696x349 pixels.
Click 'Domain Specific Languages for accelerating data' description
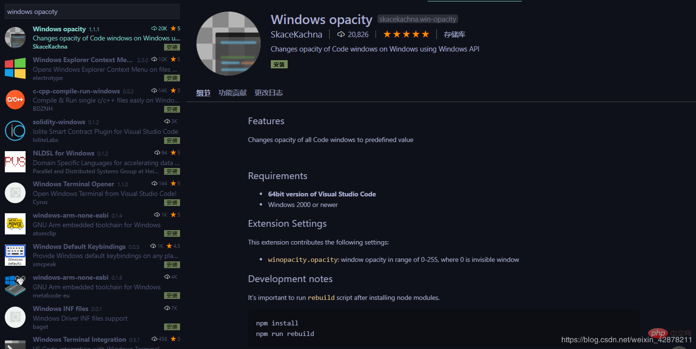(x=106, y=163)
